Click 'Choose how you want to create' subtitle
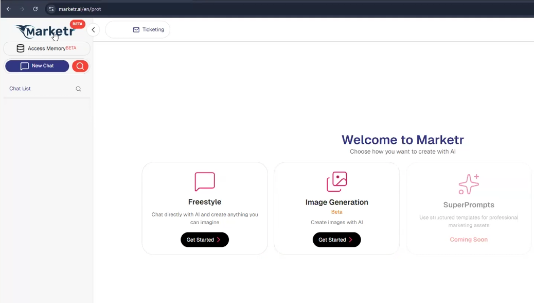This screenshot has width=534, height=303. pyautogui.click(x=402, y=151)
